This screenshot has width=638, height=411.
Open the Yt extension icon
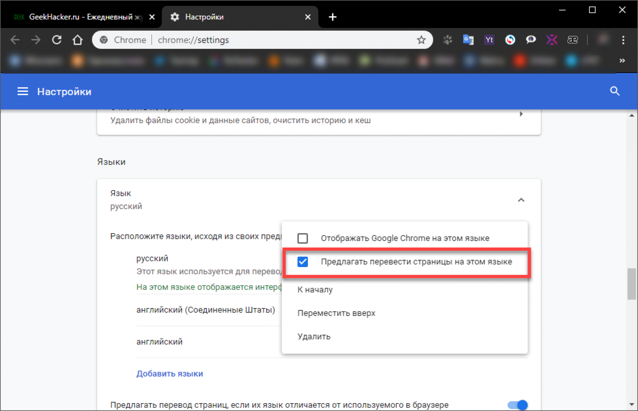(x=489, y=40)
